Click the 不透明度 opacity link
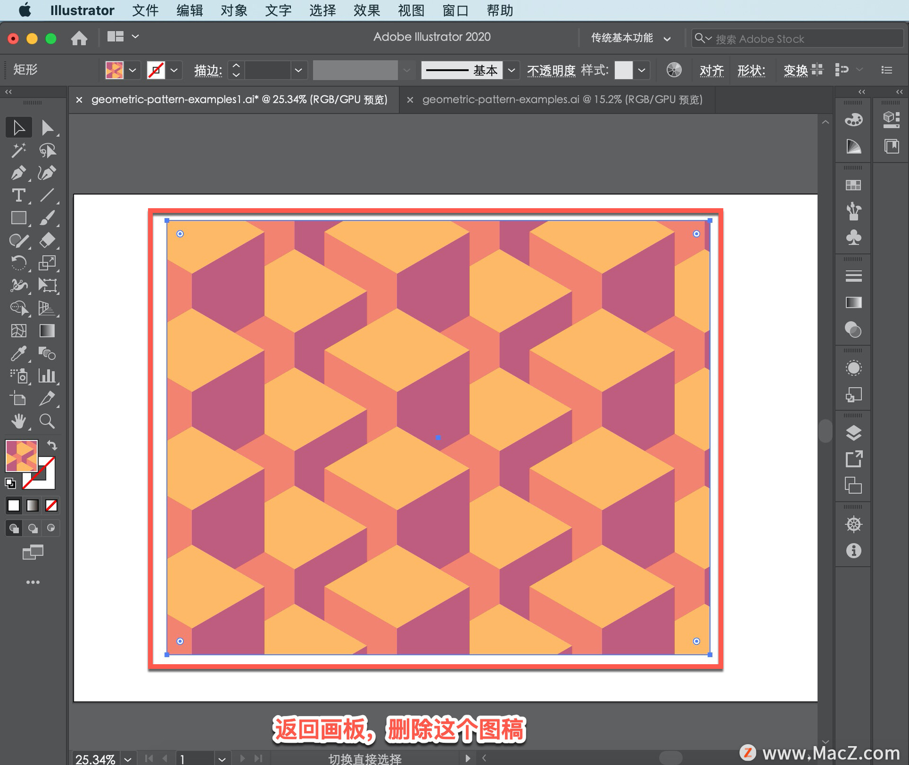 tap(551, 70)
